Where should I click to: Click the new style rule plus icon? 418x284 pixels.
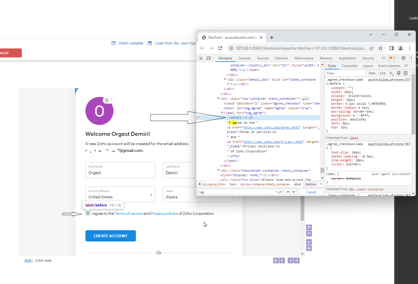click(x=391, y=73)
